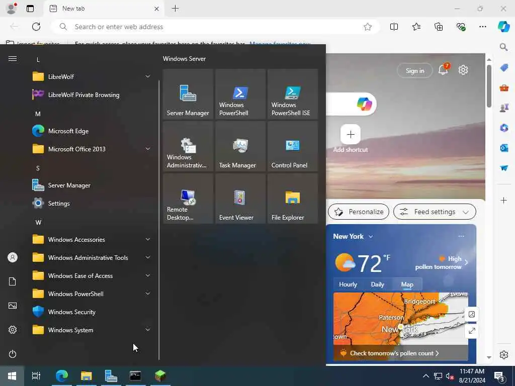Open Documents icon in Start rail
Screen dimensions: 515x386
pos(13,281)
